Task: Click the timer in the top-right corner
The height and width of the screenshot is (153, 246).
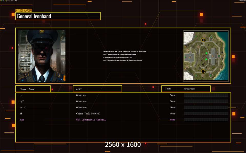Action: (x=242, y=1)
